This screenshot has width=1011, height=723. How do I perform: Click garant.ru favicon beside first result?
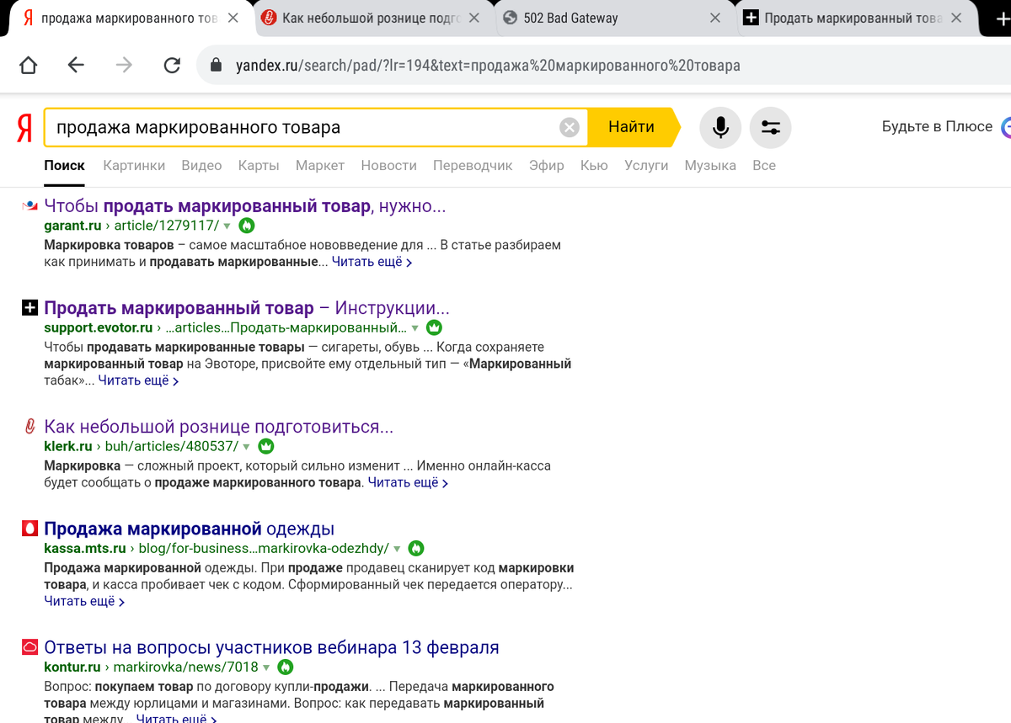[29, 205]
